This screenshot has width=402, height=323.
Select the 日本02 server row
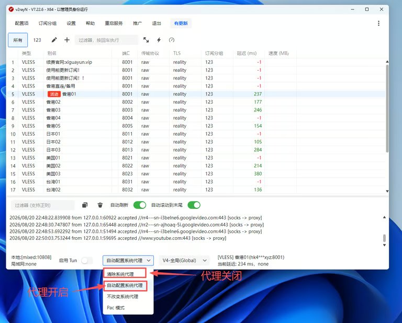click(x=196, y=142)
